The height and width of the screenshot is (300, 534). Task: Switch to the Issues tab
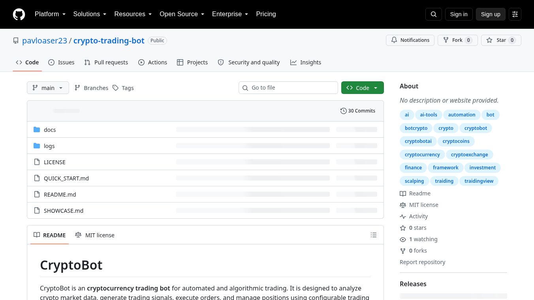tap(61, 62)
